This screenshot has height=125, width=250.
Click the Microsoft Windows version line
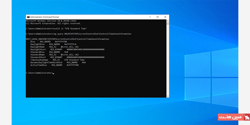(x=50, y=21)
